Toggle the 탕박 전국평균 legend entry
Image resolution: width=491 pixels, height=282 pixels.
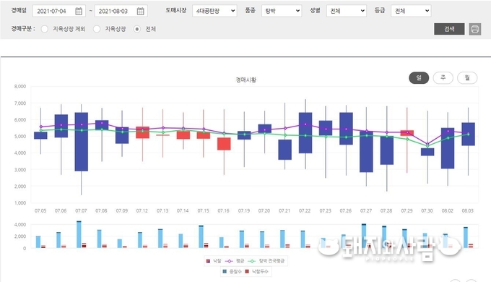click(266, 261)
